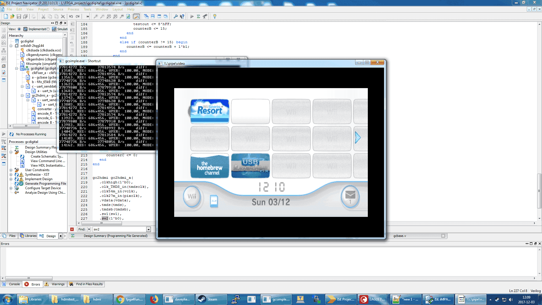
Task: Switch to the Console tab
Action: [x=12, y=284]
